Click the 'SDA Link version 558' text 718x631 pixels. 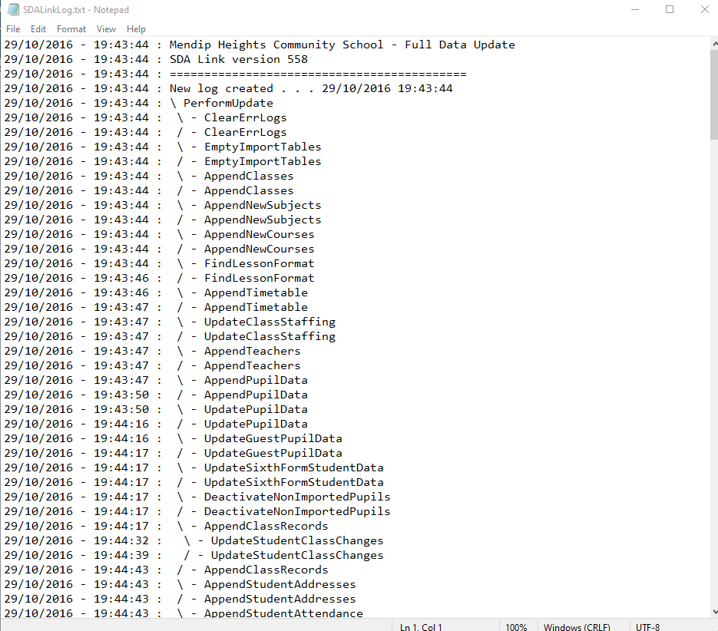[239, 59]
